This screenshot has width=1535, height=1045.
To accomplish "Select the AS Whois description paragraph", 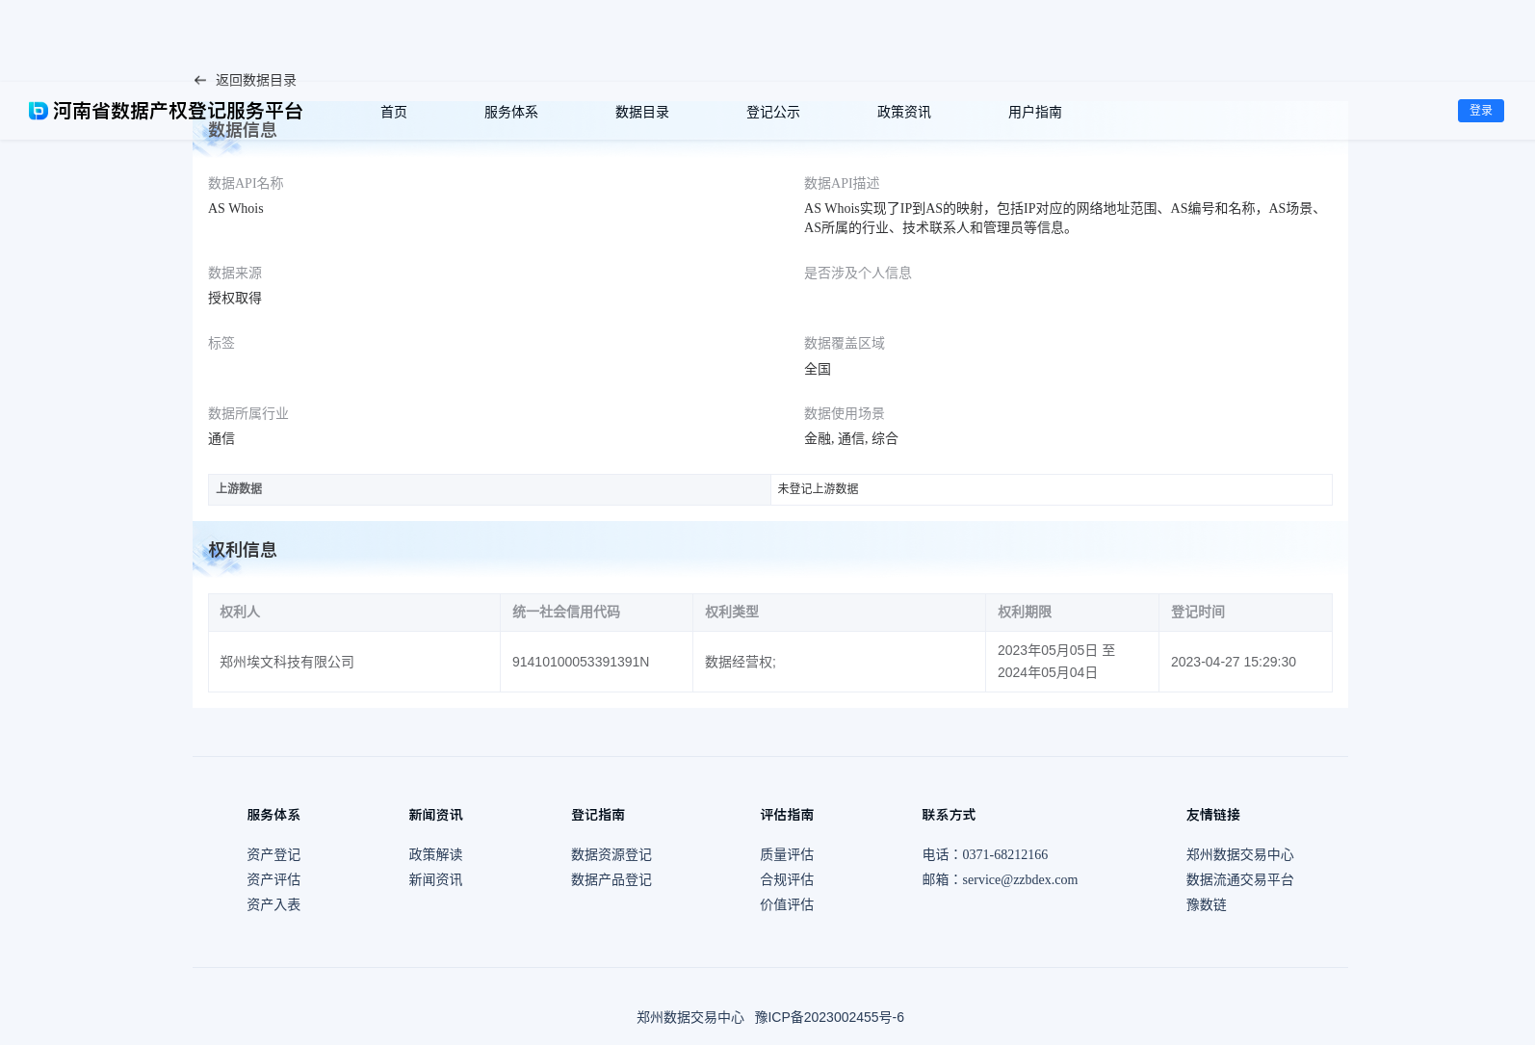I will coord(1064,218).
